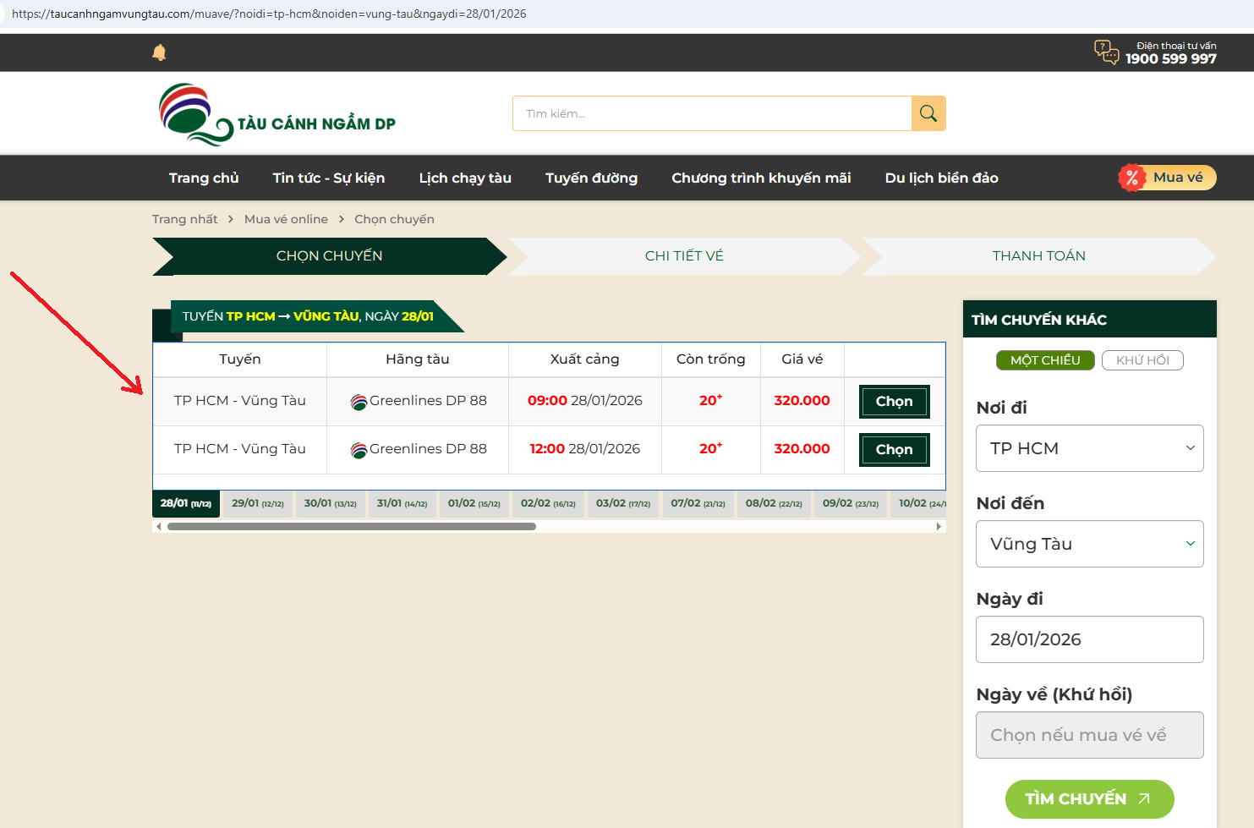Switch to KHỨ HỒI round-trip option

pyautogui.click(x=1142, y=360)
